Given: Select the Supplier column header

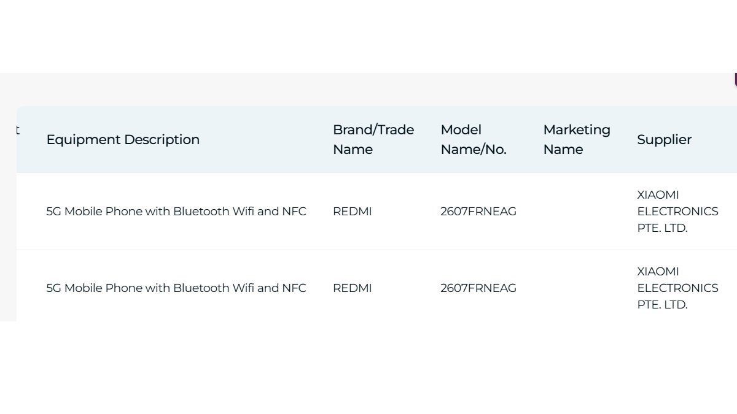Looking at the screenshot, I should coord(664,139).
